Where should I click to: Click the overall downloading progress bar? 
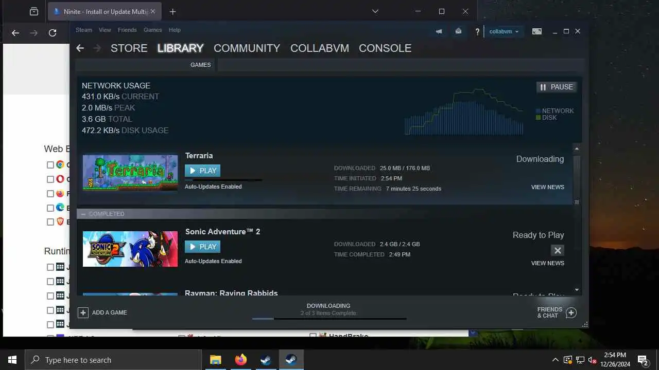tap(329, 319)
